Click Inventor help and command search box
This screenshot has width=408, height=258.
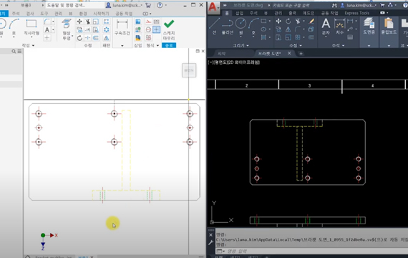click(74, 5)
